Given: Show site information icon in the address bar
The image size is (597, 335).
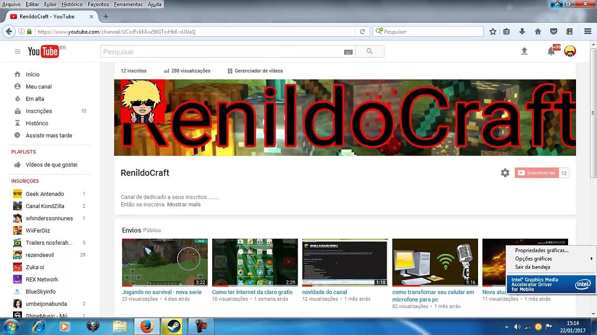Looking at the screenshot, I should pos(21,32).
